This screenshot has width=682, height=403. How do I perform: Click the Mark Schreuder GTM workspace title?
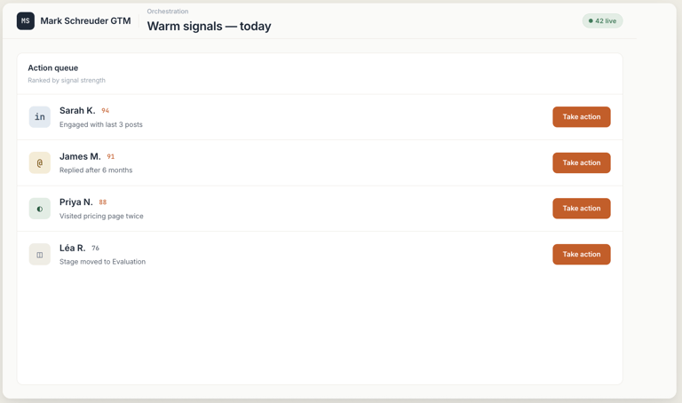[85, 20]
